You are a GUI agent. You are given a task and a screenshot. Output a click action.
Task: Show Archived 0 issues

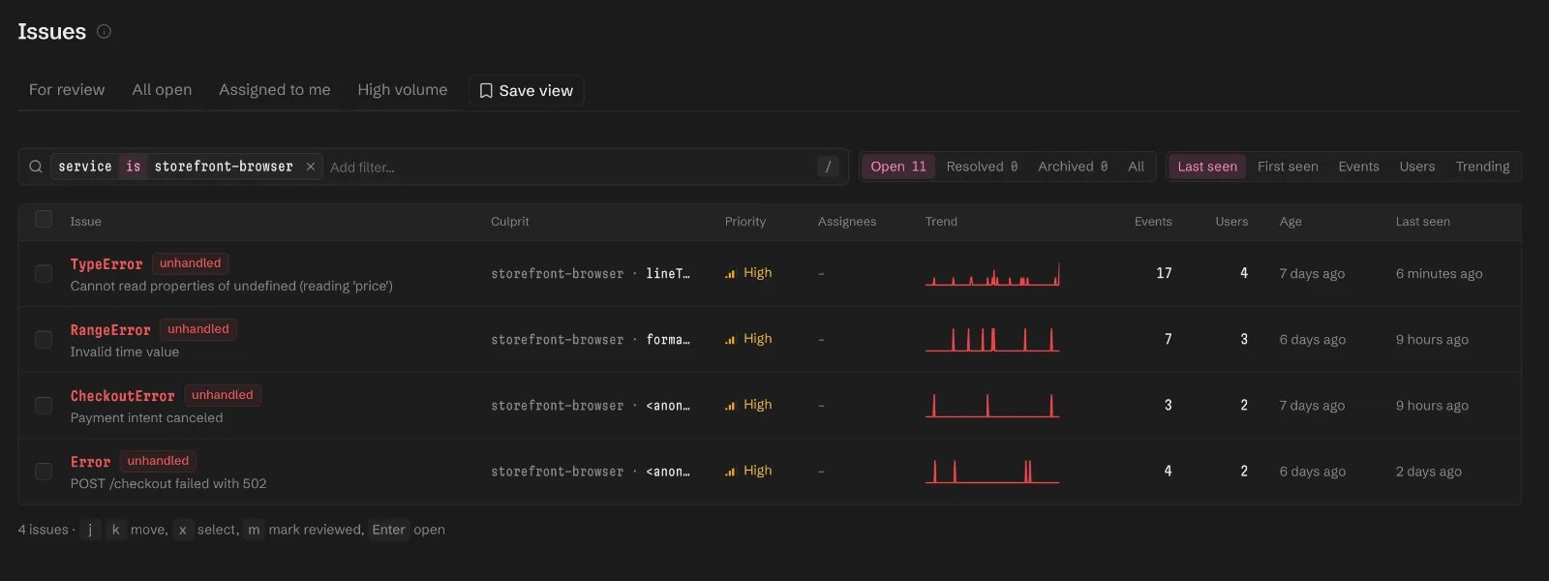click(1073, 167)
